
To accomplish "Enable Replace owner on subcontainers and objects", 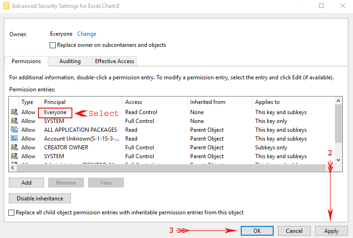I will (53, 45).
